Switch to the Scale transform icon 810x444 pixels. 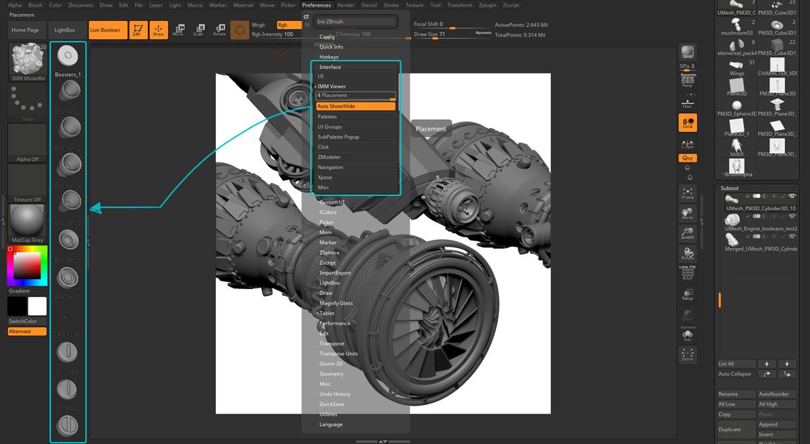tap(198, 30)
